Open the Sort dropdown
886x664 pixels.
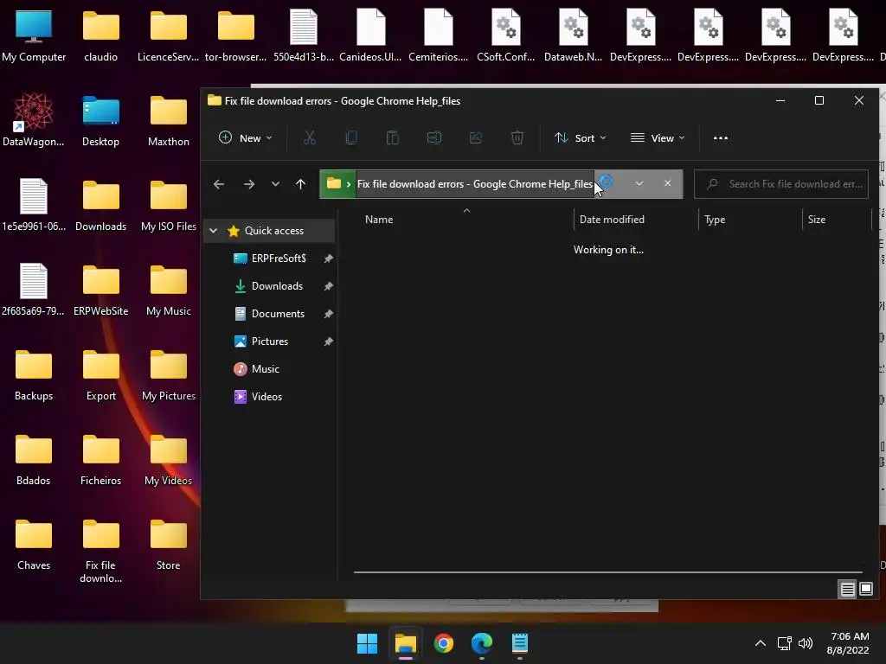[581, 137]
